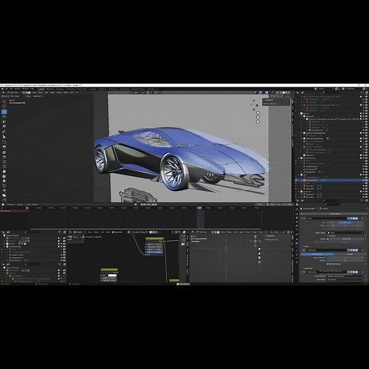Select the Extrude Region tool in main viewport
The height and width of the screenshot is (369, 369).
[x=4, y=147]
